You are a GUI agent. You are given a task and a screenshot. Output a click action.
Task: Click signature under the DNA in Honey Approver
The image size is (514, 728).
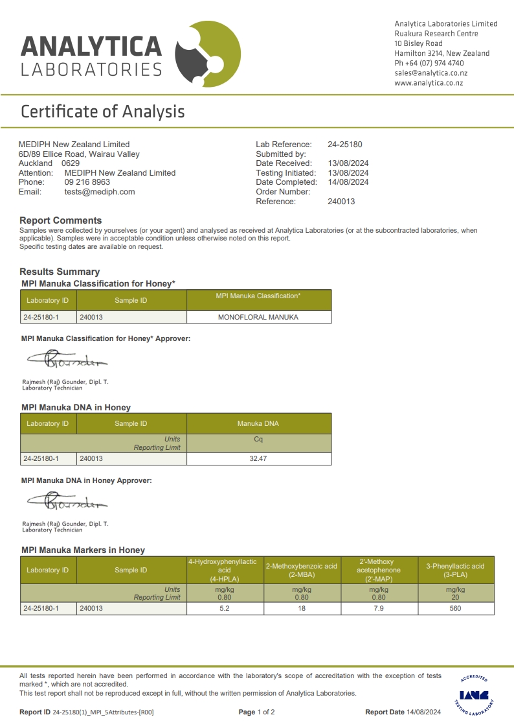[67, 500]
